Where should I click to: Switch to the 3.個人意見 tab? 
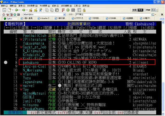point(27,18)
